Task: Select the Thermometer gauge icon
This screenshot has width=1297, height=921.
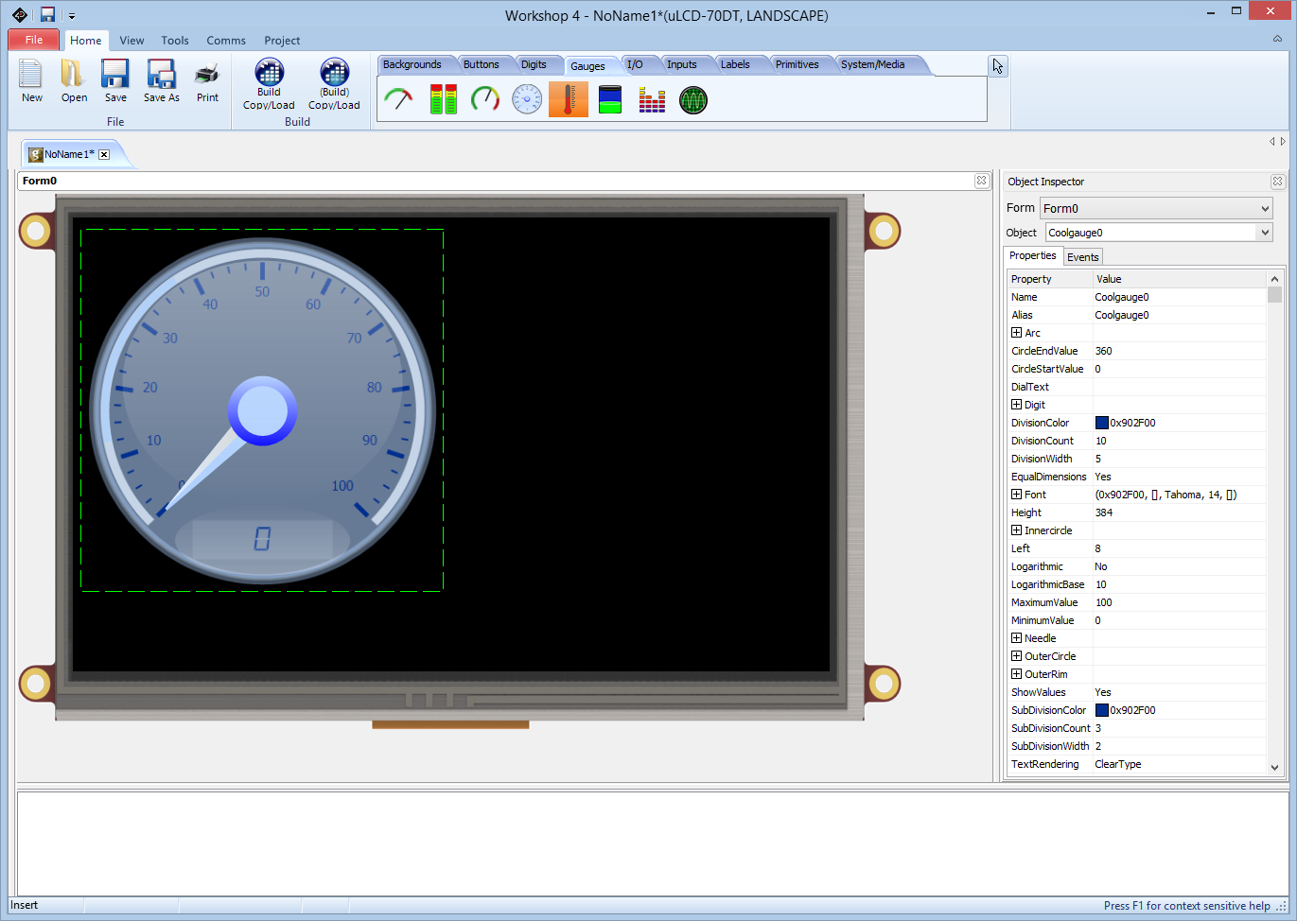Action: coord(568,99)
